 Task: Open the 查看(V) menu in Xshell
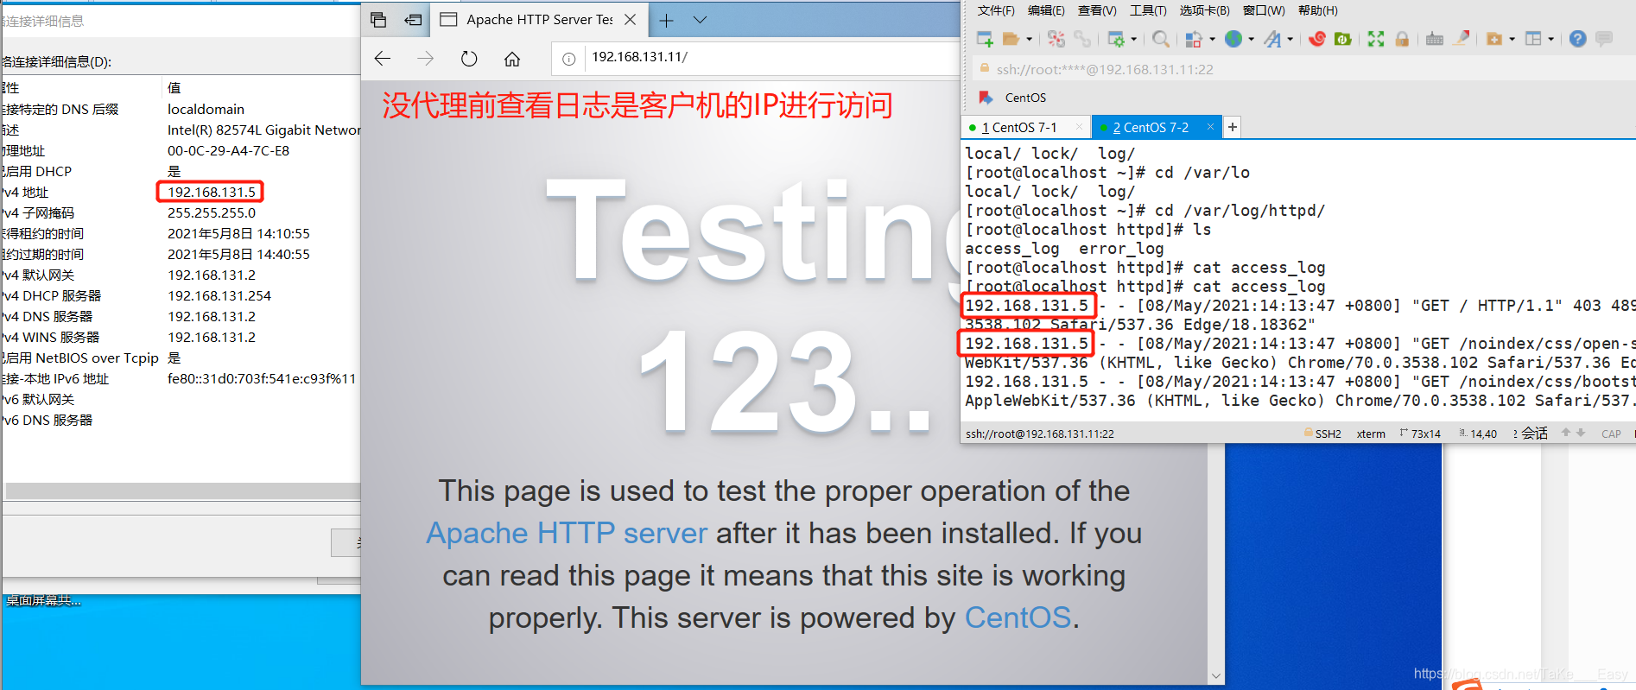pos(1097,10)
